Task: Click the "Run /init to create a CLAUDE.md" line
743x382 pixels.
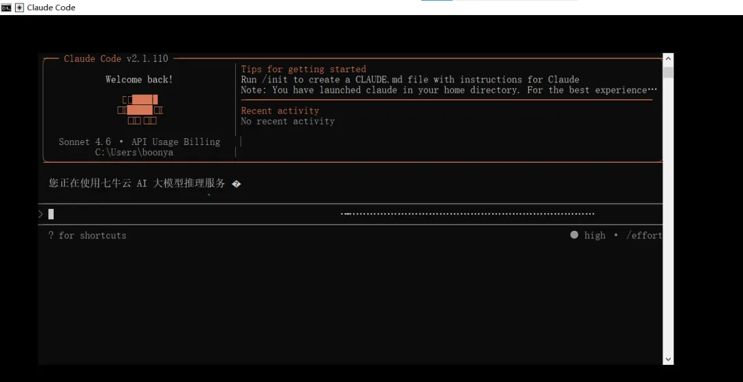Action: click(x=410, y=80)
